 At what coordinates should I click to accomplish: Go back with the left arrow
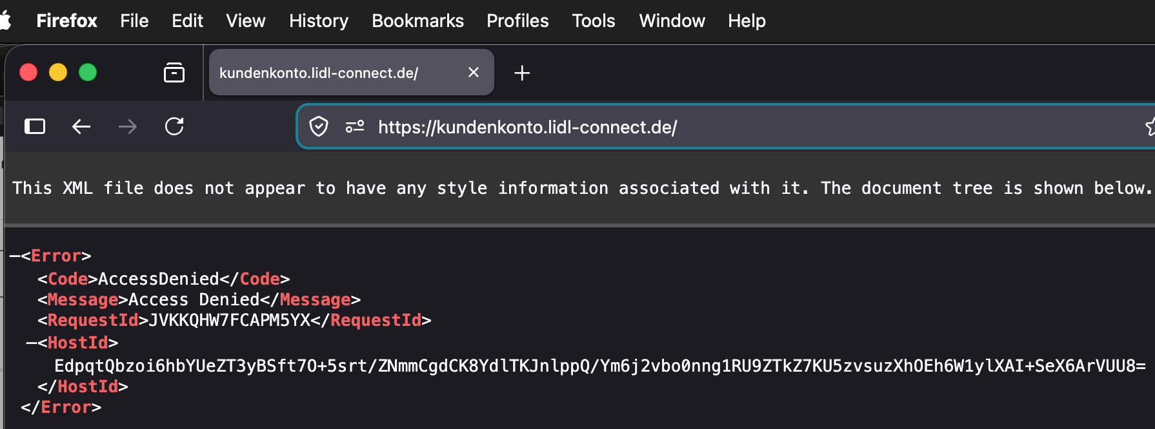pos(81,126)
